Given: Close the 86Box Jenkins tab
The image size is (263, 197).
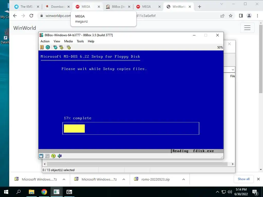Looking at the screenshot, I should point(129,7).
